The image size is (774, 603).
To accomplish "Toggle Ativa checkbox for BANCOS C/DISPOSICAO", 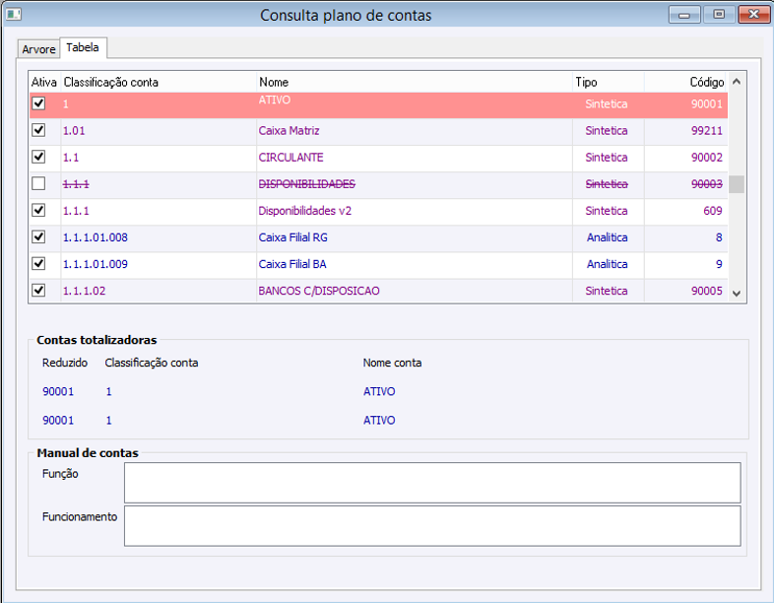I will 38,290.
